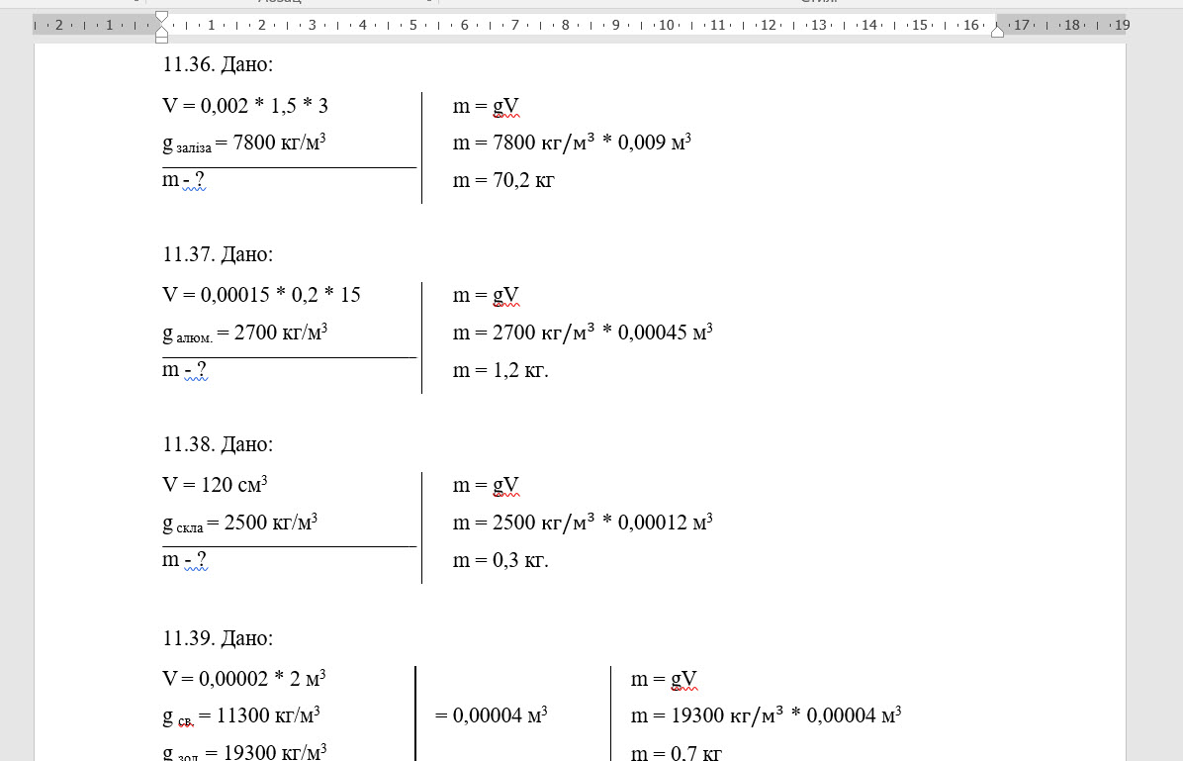Click formula 'm = gV' in problem 11.36
The height and width of the screenshot is (761, 1183).
pos(486,107)
